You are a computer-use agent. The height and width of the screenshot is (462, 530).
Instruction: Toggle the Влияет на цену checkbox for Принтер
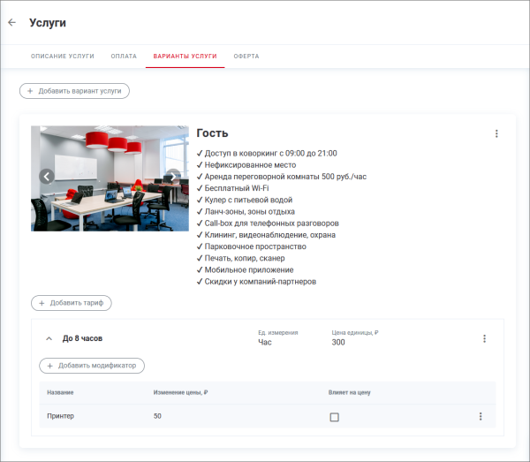[334, 417]
